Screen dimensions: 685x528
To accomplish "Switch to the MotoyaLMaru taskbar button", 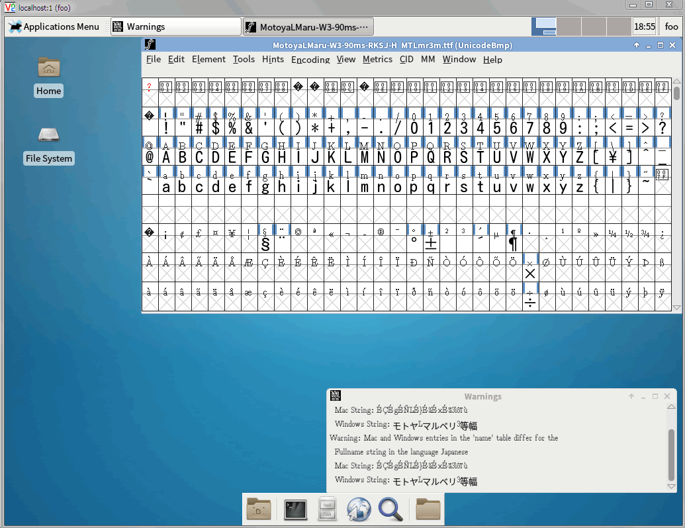I will (308, 26).
